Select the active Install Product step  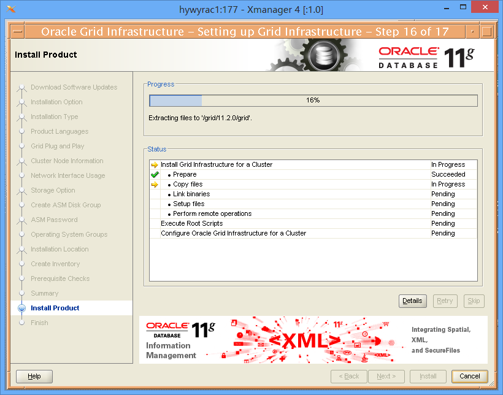(x=55, y=308)
